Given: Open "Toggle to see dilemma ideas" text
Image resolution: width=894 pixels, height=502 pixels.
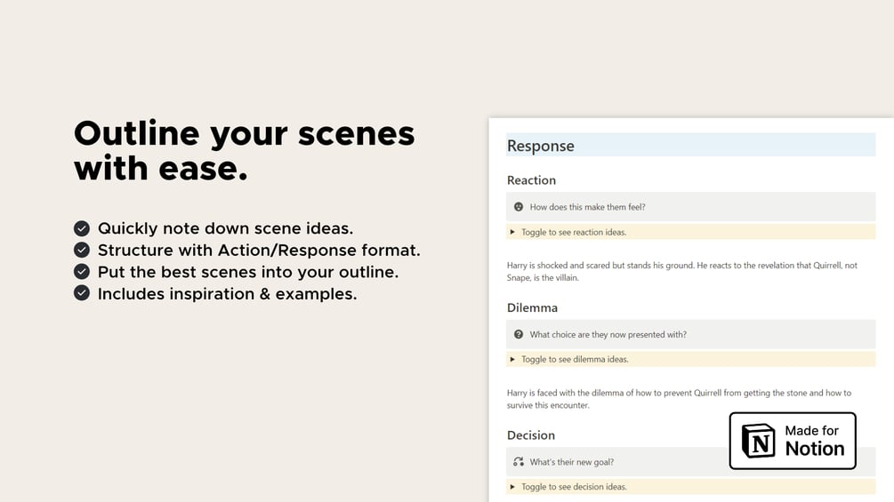Looking at the screenshot, I should tap(575, 359).
